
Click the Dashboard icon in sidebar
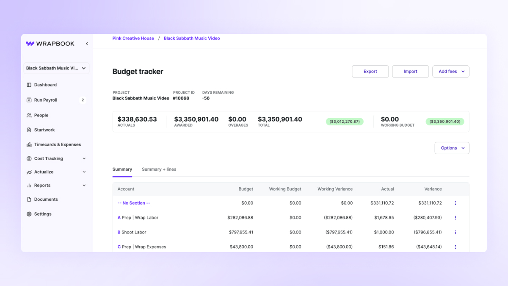tap(29, 85)
